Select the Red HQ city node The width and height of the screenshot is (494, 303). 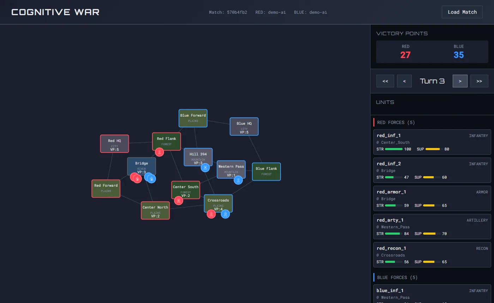(x=115, y=144)
